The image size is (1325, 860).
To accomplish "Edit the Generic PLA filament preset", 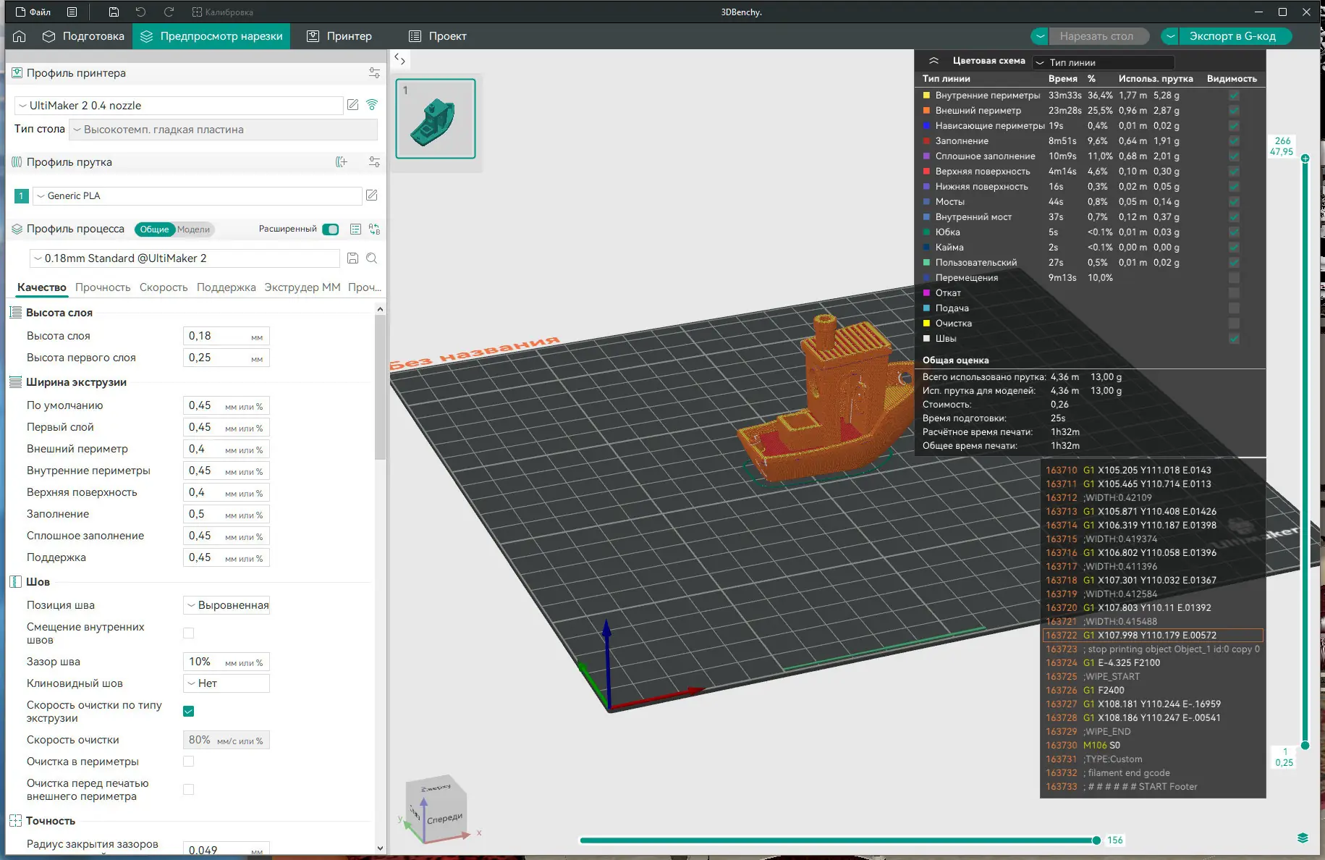I will (x=372, y=195).
